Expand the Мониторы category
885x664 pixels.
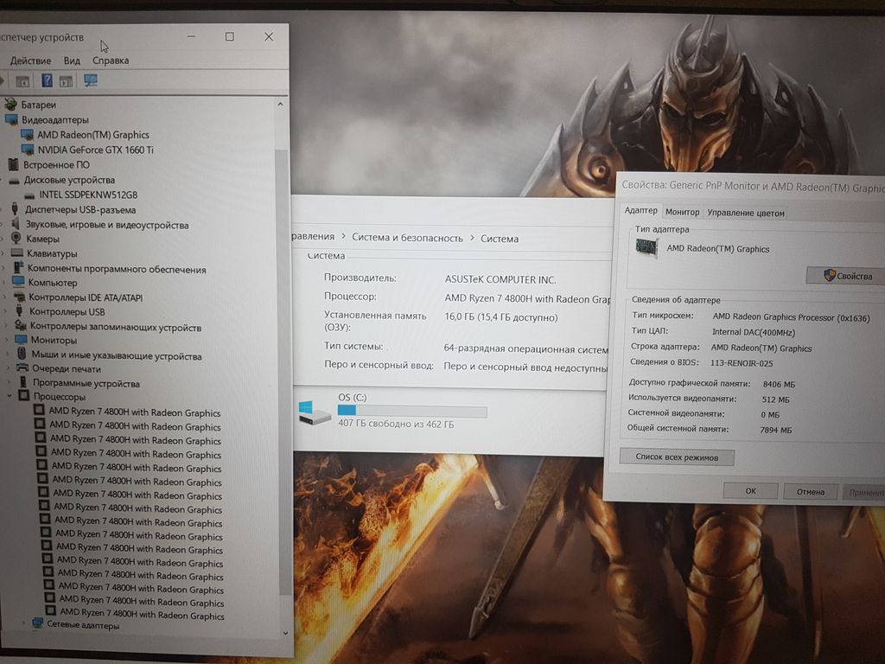tap(9, 340)
